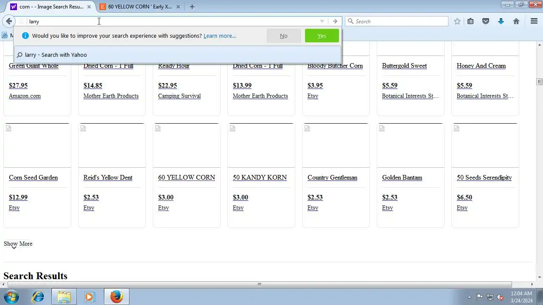Click the $14.85 price link
Screen dimensions: 543x305
click(93, 86)
